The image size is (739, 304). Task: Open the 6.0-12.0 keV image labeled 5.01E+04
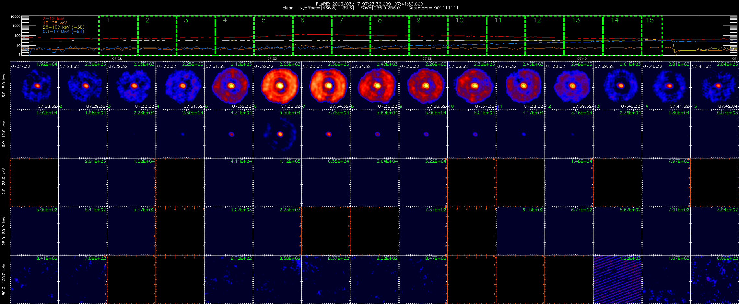[x=472, y=134]
